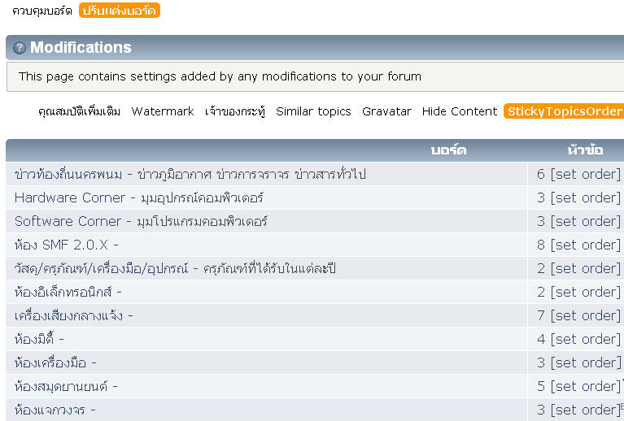Open the ปรับแต่งบอร์ด tab

(x=120, y=11)
